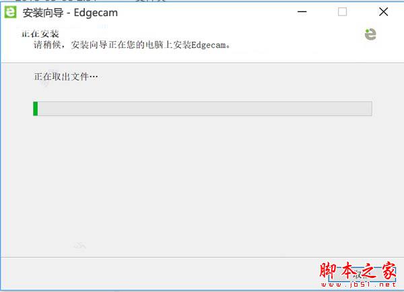Viewport: 404px width, 292px height.
Task: Click the red 脚本之家 watermark logo
Action: 358,270
